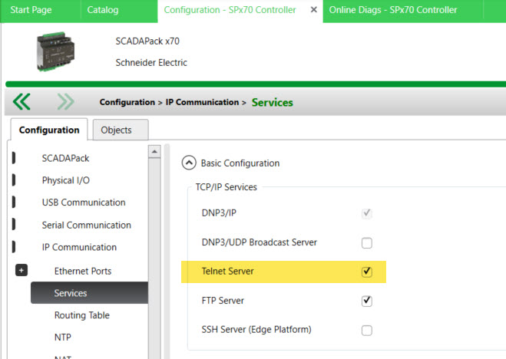This screenshot has width=506, height=359.
Task: Uncheck the FTP Server checkbox
Action: tap(366, 301)
